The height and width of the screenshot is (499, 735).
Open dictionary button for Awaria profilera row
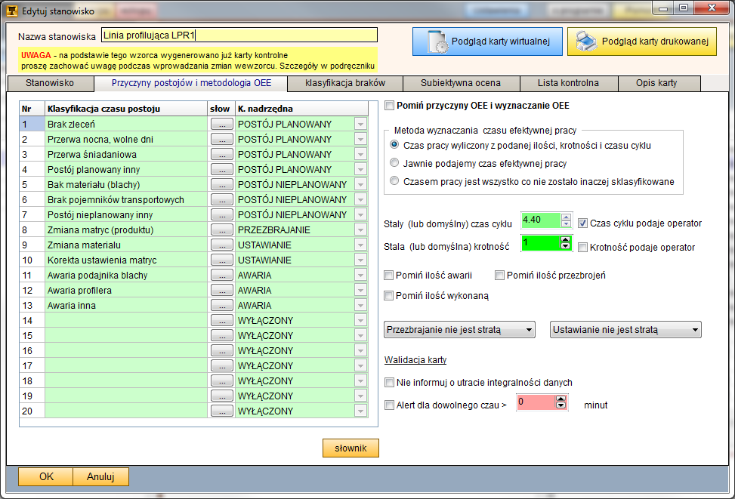[222, 290]
